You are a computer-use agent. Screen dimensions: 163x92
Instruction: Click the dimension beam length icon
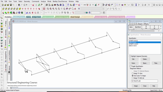point(85,5)
